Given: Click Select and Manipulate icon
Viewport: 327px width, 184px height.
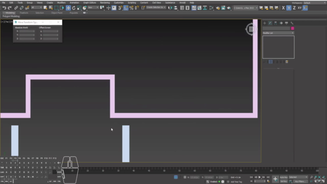Looking at the screenshot, I should (x=108, y=8).
